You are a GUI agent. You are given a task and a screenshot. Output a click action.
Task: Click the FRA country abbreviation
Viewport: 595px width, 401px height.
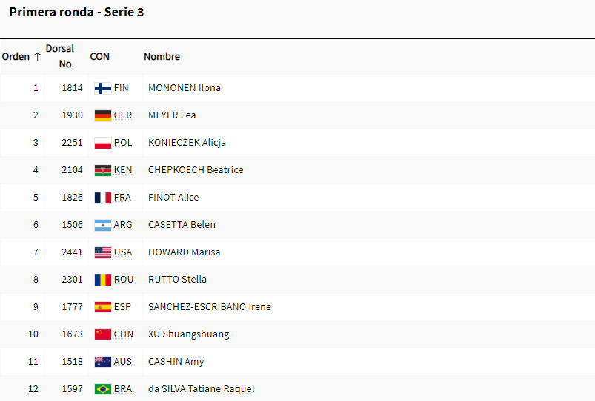coord(122,198)
